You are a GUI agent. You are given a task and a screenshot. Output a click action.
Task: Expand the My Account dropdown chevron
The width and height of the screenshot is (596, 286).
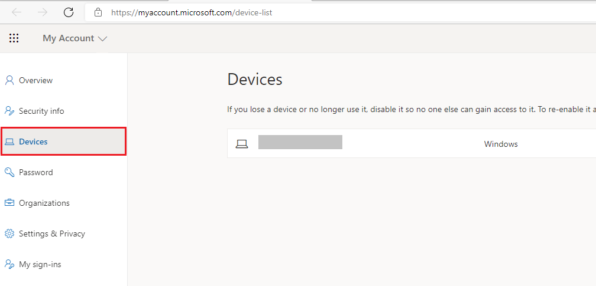pyautogui.click(x=103, y=38)
